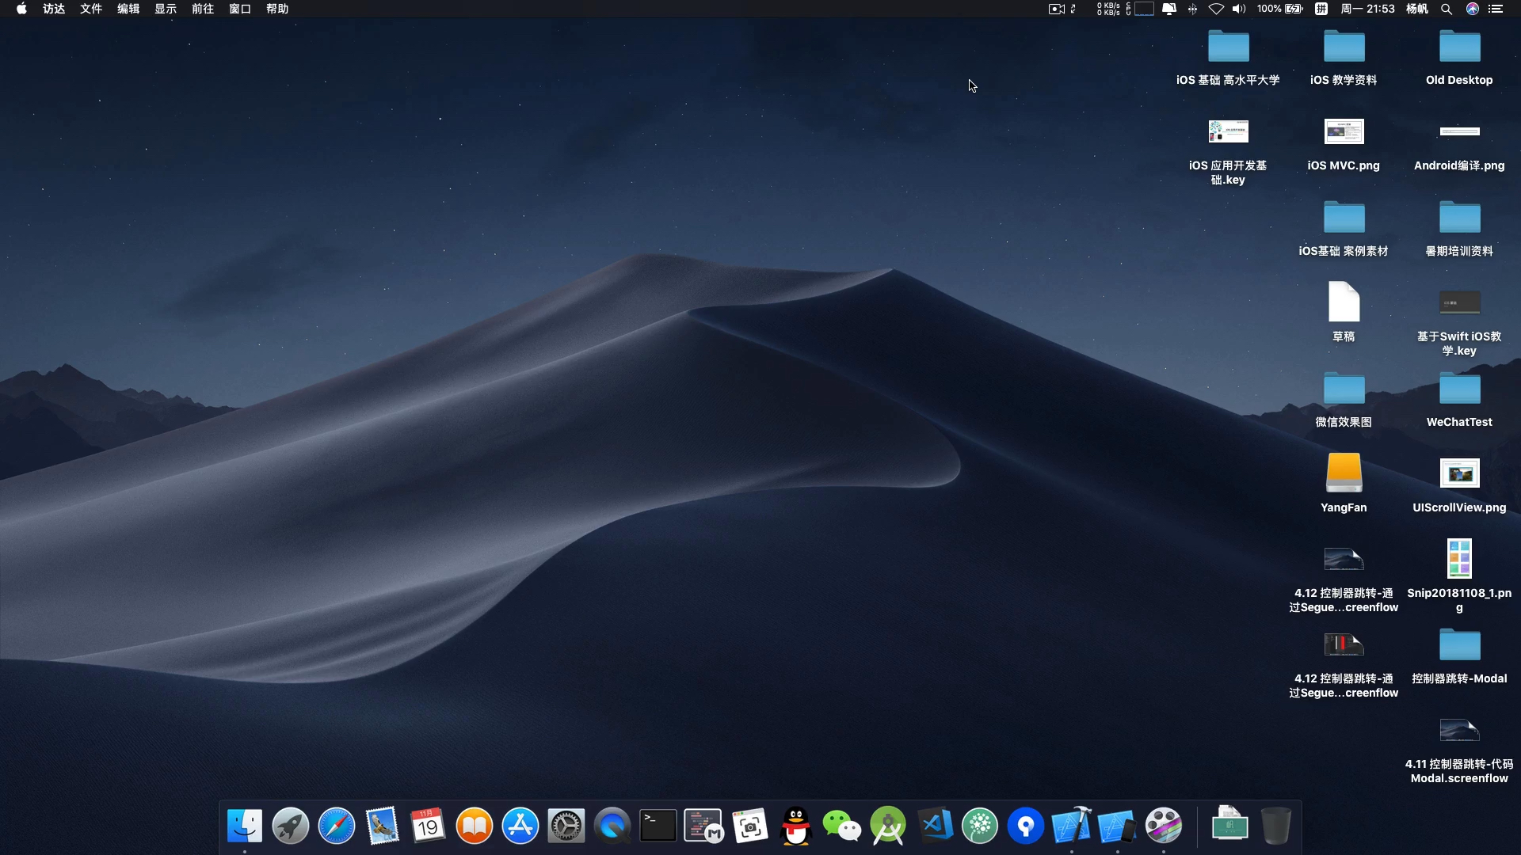Open the App Store from dock
The image size is (1521, 855).
(520, 826)
